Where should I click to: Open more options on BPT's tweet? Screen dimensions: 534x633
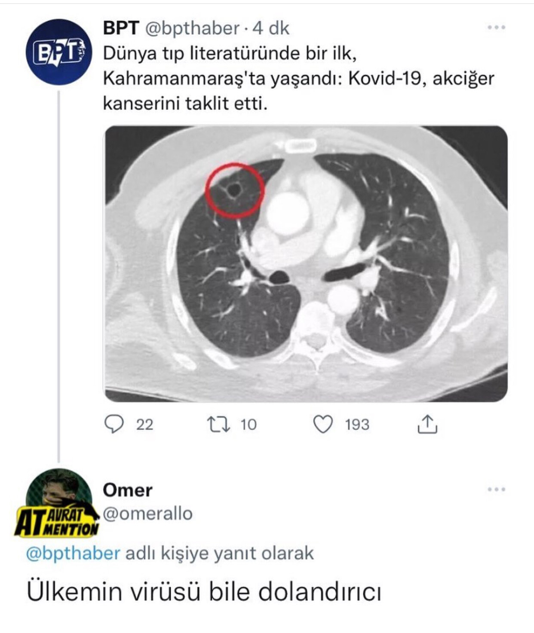pyautogui.click(x=496, y=28)
